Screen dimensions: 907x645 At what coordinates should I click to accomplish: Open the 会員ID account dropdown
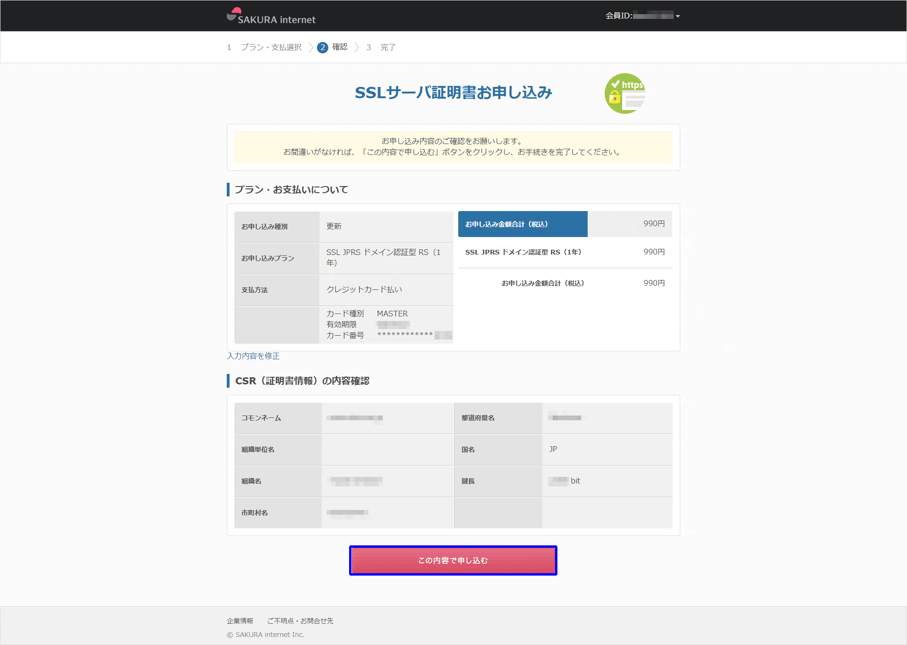pos(642,16)
